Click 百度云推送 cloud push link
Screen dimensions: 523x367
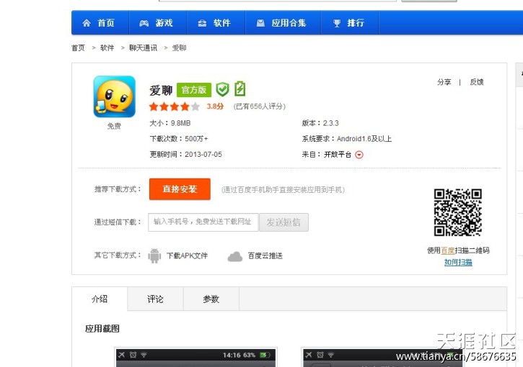pos(265,256)
